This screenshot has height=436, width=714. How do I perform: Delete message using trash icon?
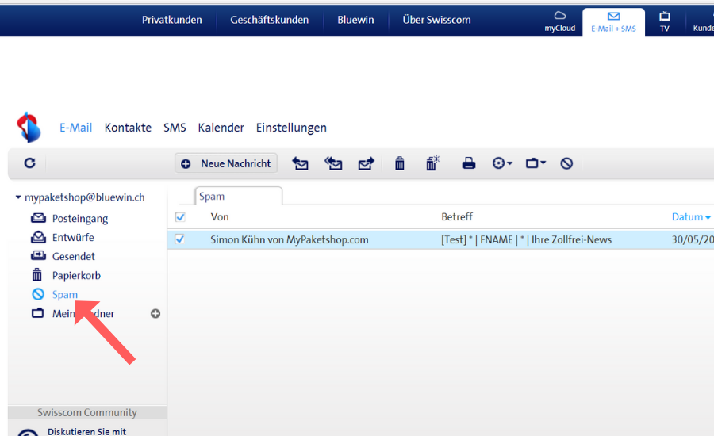click(400, 163)
